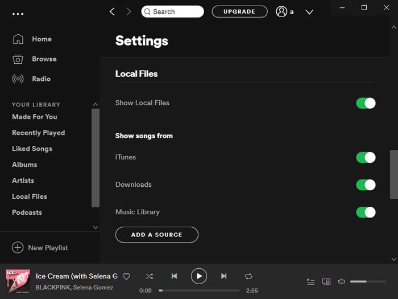This screenshot has width=398, height=299.
Task: Like the song with heart icon
Action: coord(126,276)
